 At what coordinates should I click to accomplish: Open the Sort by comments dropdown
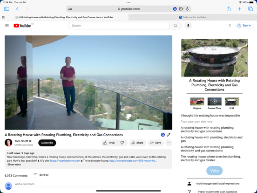coord(41,175)
